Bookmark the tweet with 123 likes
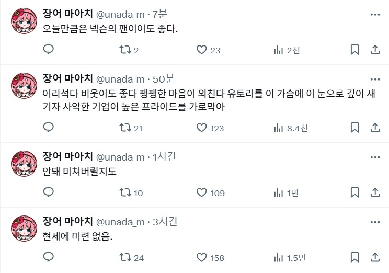The image size is (389, 273). click(354, 127)
